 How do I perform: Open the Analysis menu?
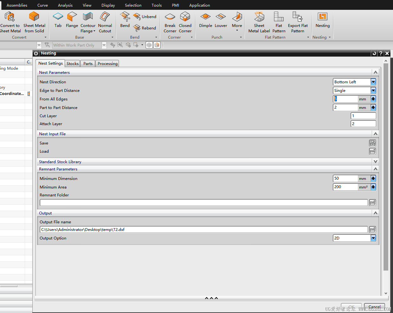pyautogui.click(x=65, y=5)
